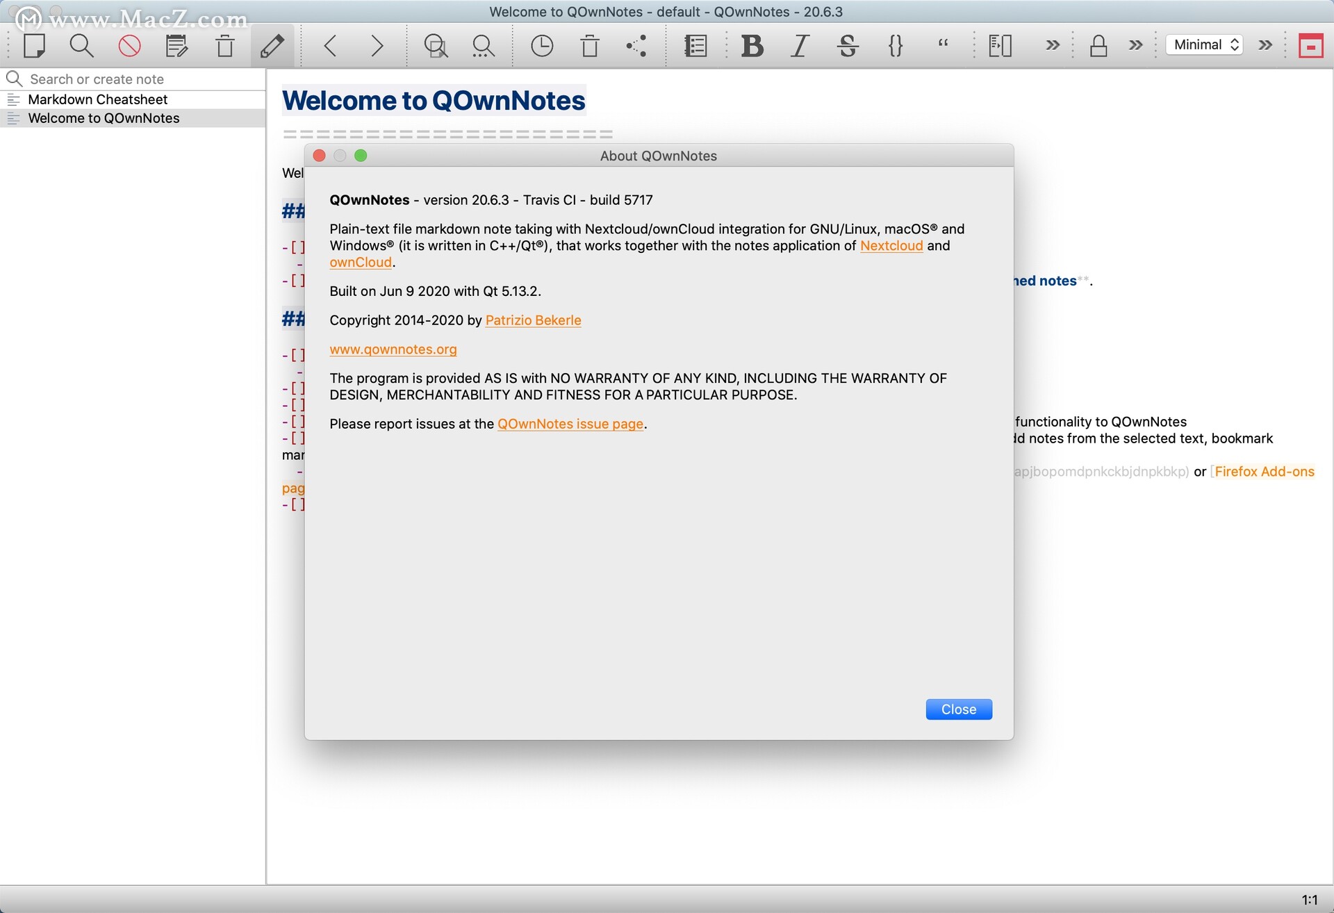Click the delete note trash icon

226,46
